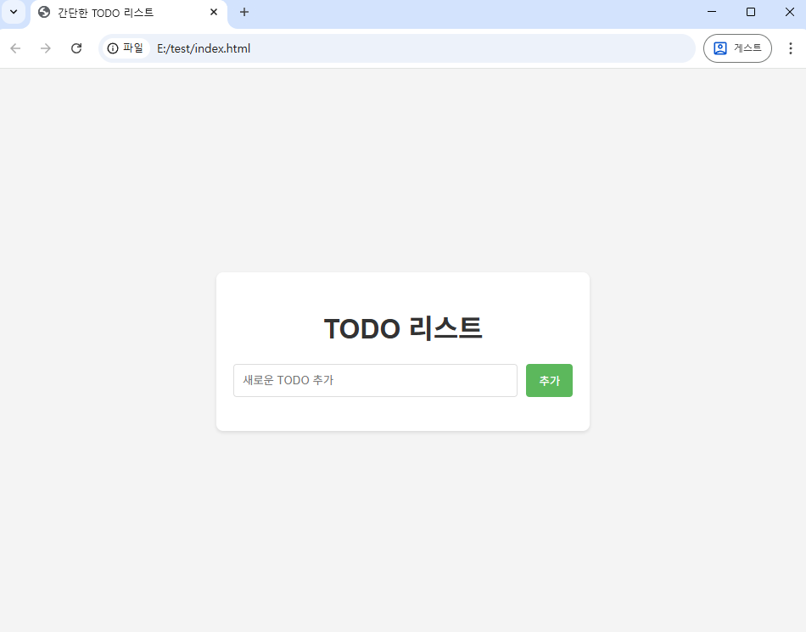The height and width of the screenshot is (632, 806).
Task: Go forward with the forward arrow
Action: point(46,48)
